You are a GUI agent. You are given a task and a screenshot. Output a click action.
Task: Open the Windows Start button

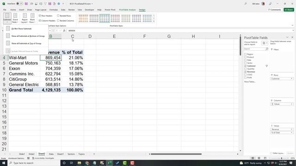4,163
